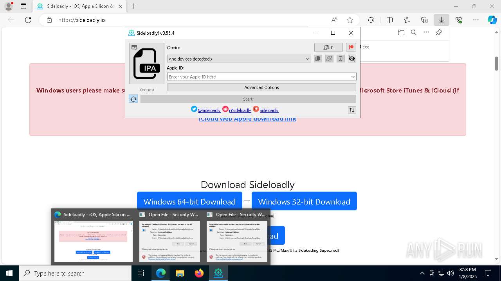This screenshot has height=281, width=501.
Task: Open the downloads folder icon in Edge
Action: 401,32
